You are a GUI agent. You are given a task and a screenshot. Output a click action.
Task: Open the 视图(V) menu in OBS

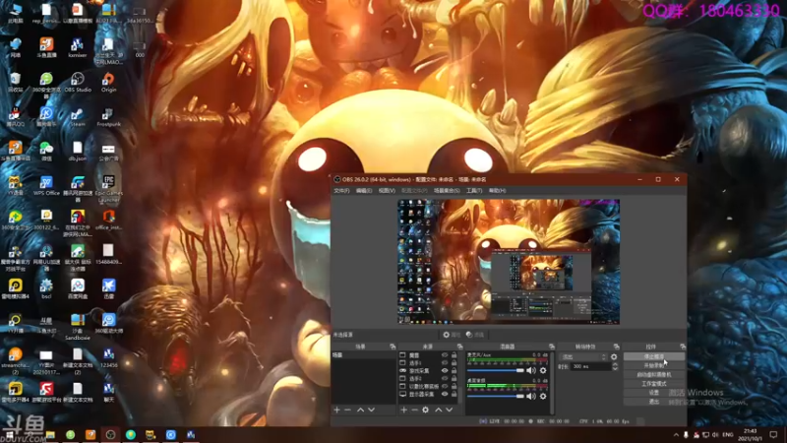[387, 191]
